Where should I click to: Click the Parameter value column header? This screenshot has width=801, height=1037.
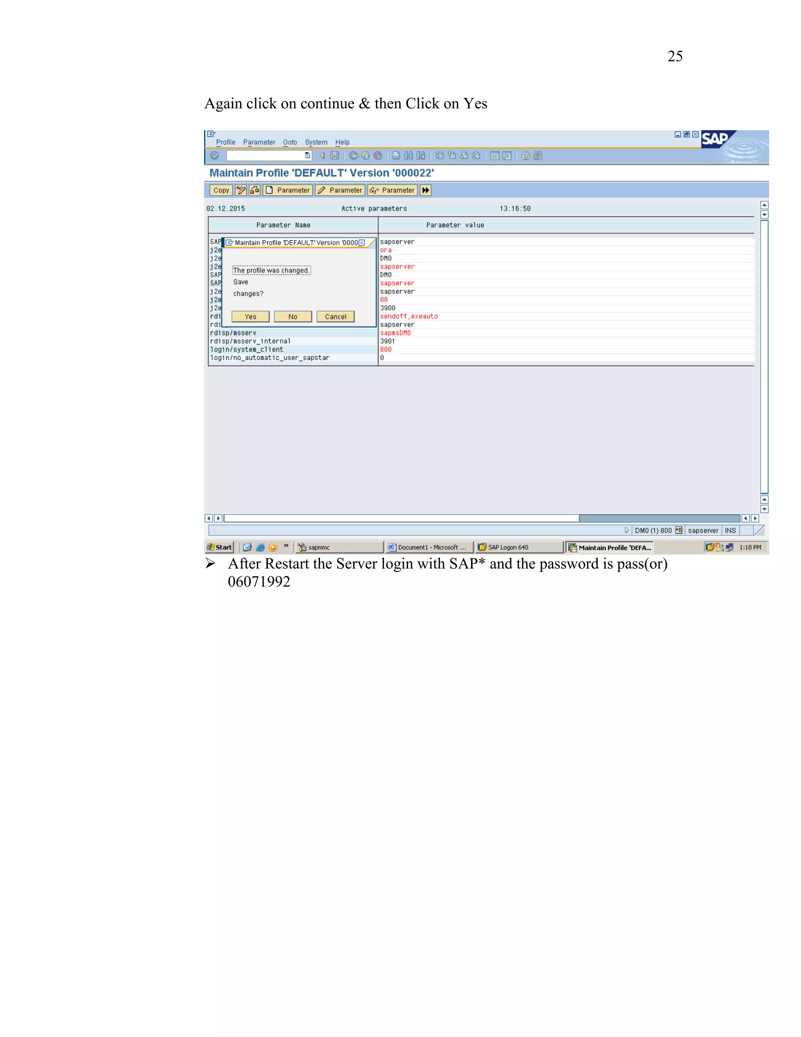(455, 225)
